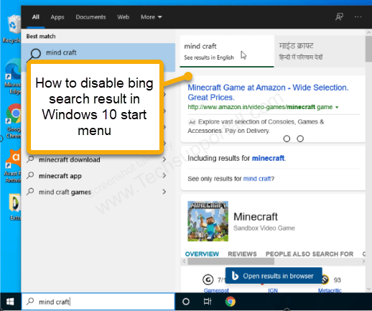The width and height of the screenshot is (372, 311).
Task: Open PEOPLE ALSO SEARCH FOR tab
Action: (310, 254)
